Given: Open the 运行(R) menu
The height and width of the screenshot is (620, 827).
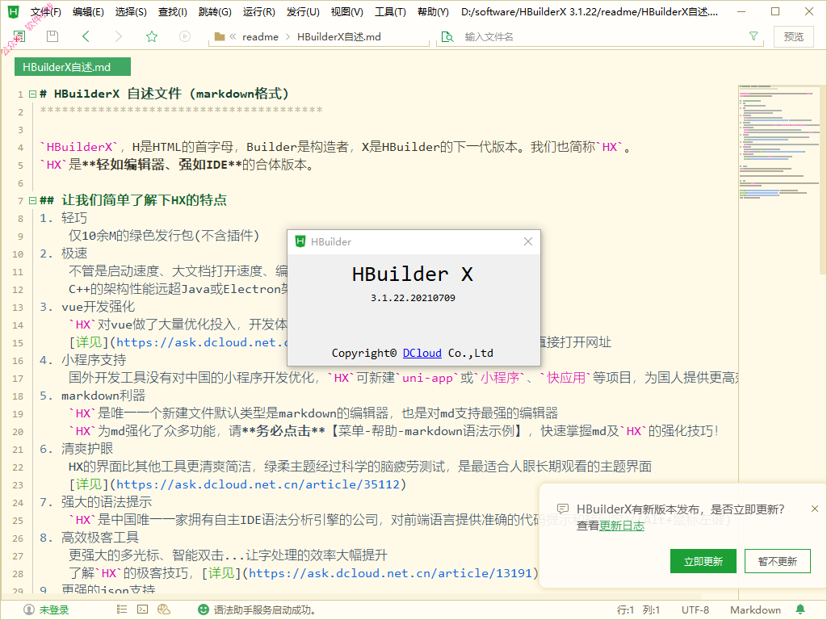Looking at the screenshot, I should pos(259,11).
